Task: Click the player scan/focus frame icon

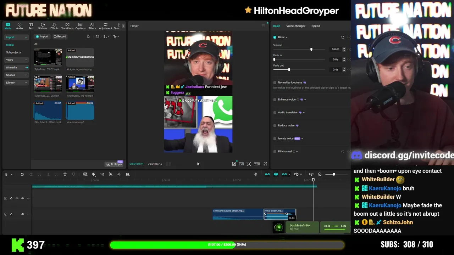Action: point(249,164)
